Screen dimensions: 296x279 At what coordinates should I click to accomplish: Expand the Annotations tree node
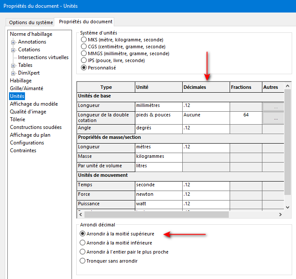coord(13,42)
